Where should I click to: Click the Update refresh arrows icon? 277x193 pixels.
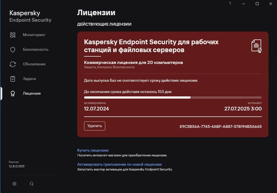pyautogui.click(x=13, y=64)
